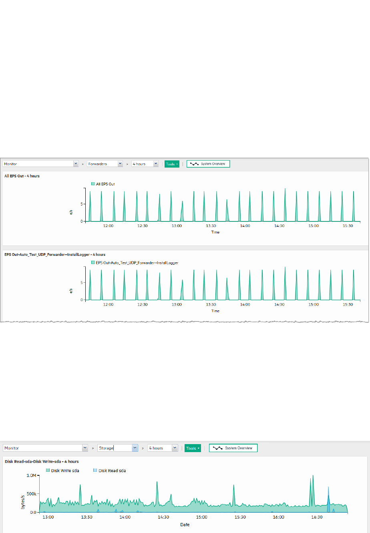Open the 4 hours dropdown in Forwarders panel
370x533 pixels.
[x=145, y=164]
